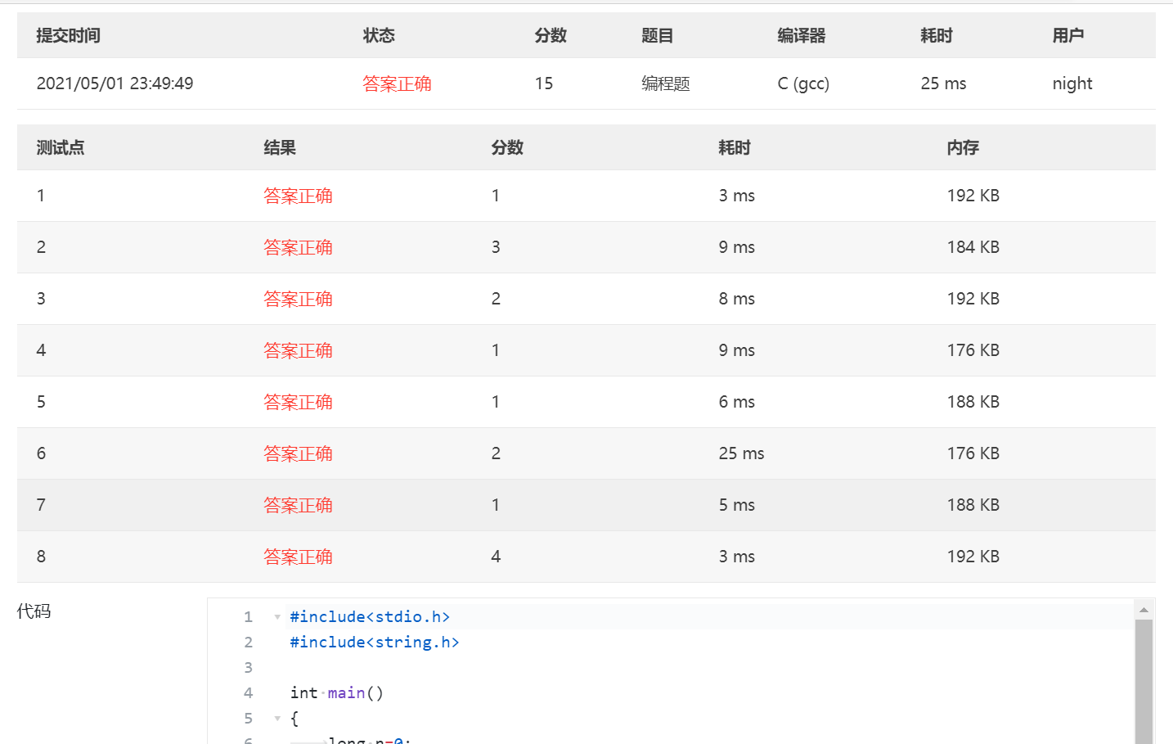This screenshot has width=1173, height=744.
Task: Click the 答案正确 result for test point 8
Action: coord(298,557)
